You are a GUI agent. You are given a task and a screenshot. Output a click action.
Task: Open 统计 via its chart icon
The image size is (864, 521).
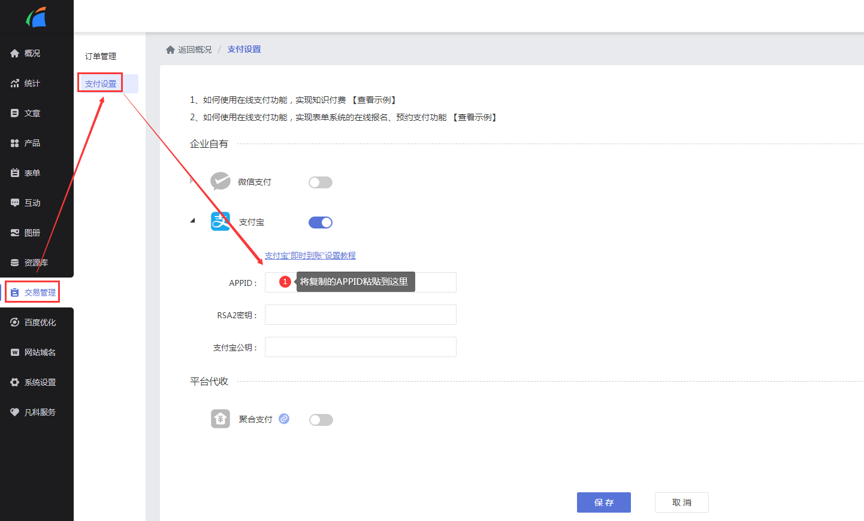click(x=15, y=83)
